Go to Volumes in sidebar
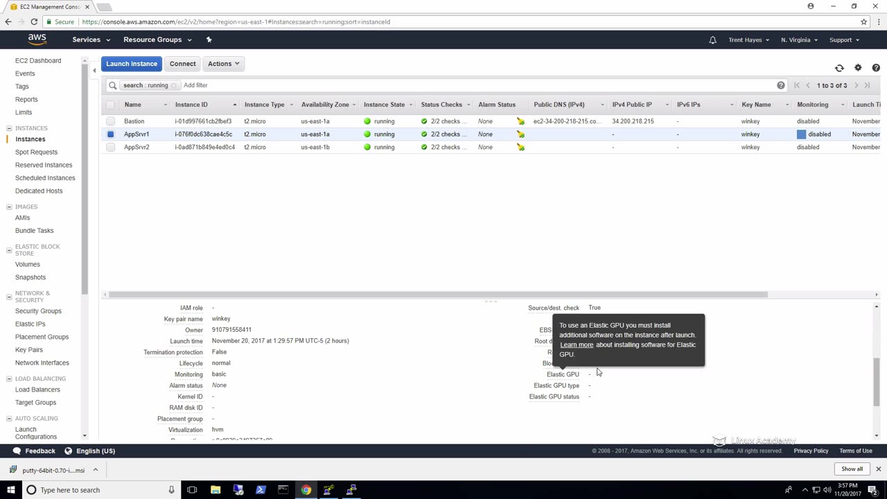This screenshot has width=887, height=499. (28, 265)
